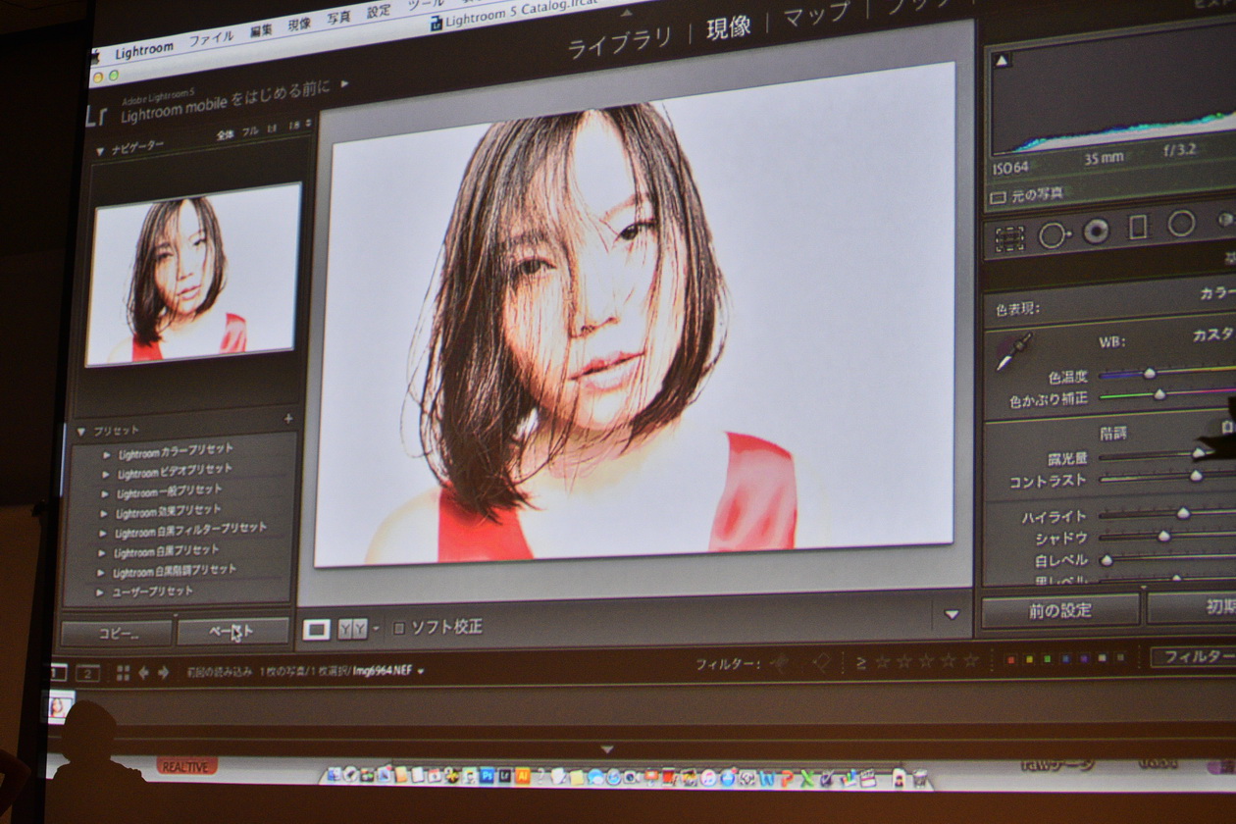Open the ファイル menu
Image resolution: width=1236 pixels, height=824 pixels.
click(x=211, y=39)
